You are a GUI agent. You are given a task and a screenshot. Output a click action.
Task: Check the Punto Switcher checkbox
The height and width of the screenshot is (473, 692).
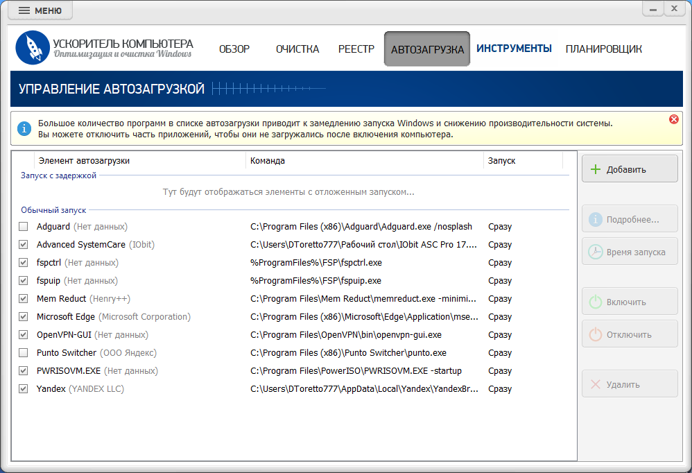click(x=24, y=352)
